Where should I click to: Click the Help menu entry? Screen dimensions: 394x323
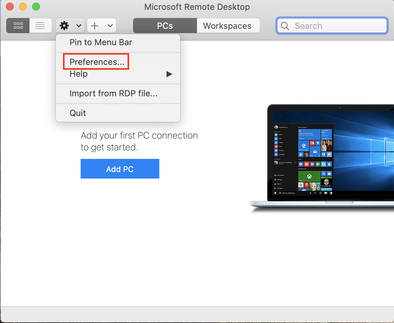pyautogui.click(x=78, y=74)
